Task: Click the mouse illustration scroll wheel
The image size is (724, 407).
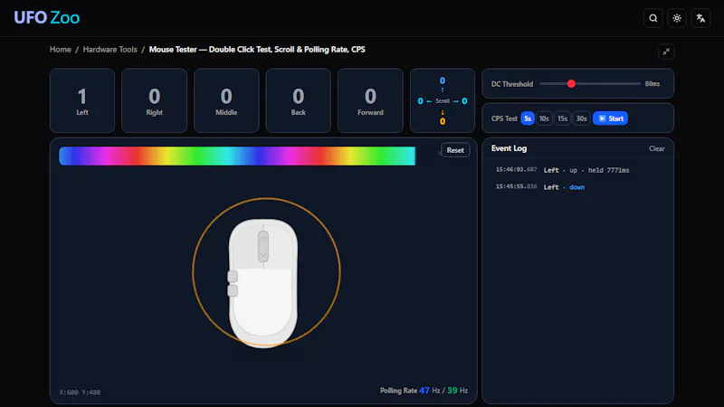Action: coord(263,246)
